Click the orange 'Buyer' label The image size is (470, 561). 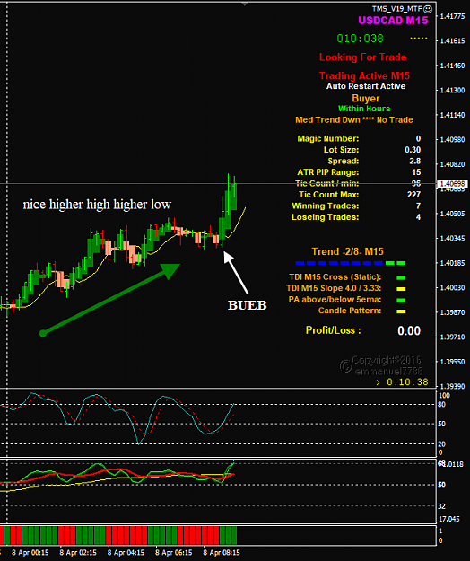366,98
